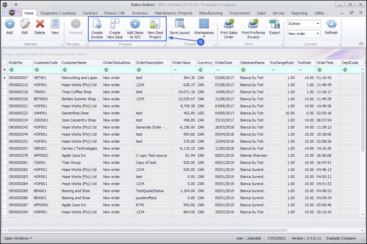Open the Manufacturing tab

coord(211,13)
